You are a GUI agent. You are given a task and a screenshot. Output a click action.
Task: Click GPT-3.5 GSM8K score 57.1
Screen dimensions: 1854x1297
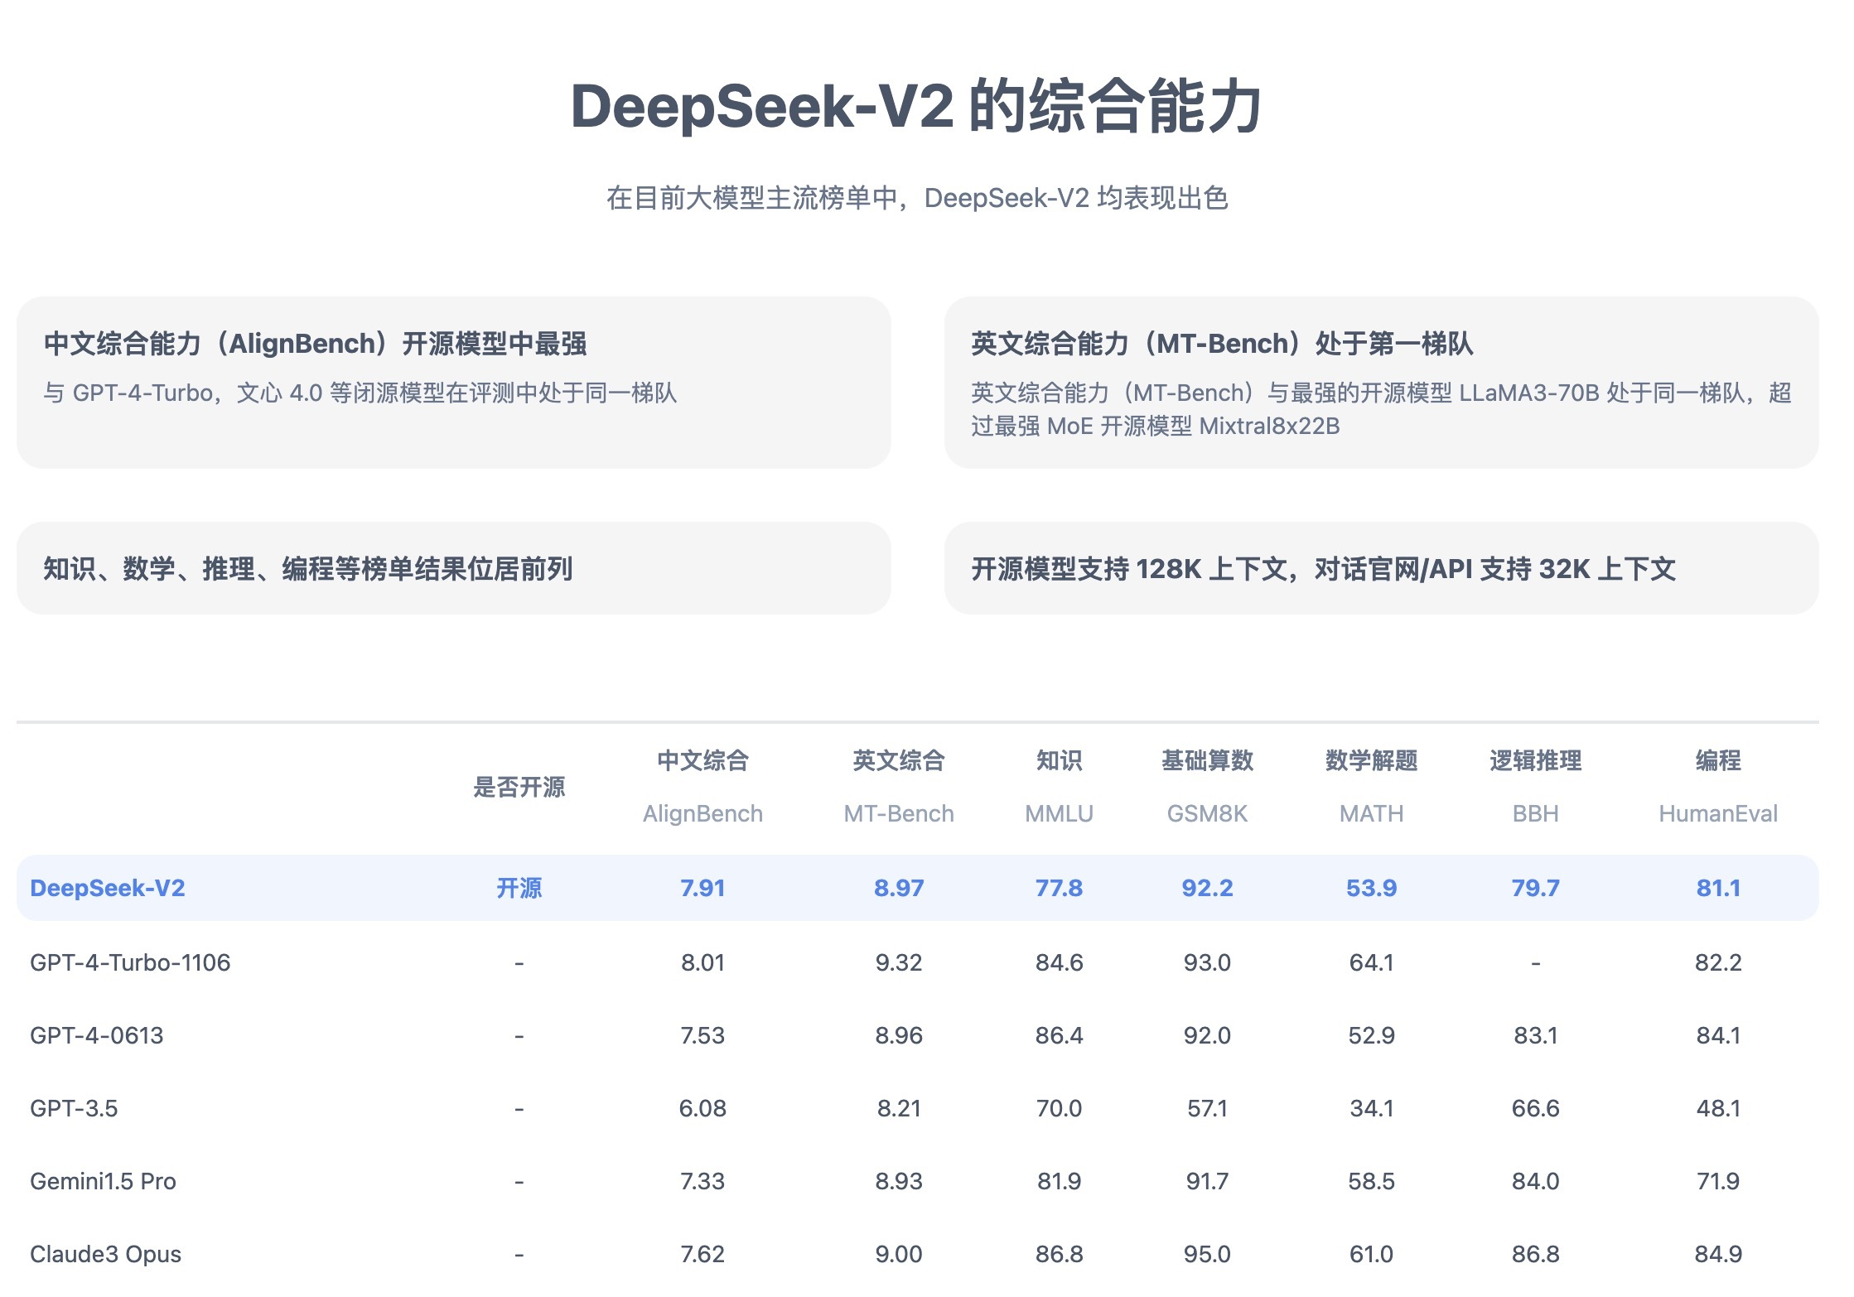click(x=1207, y=1108)
